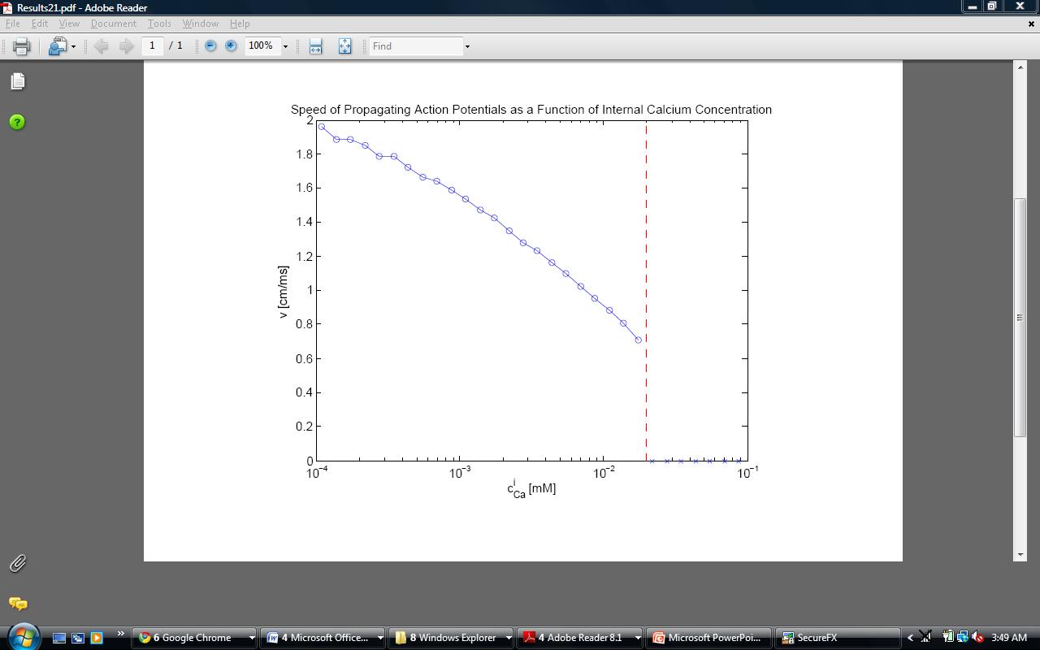Click the vertical scrollbar thumb
The height and width of the screenshot is (650, 1040).
click(x=1020, y=318)
